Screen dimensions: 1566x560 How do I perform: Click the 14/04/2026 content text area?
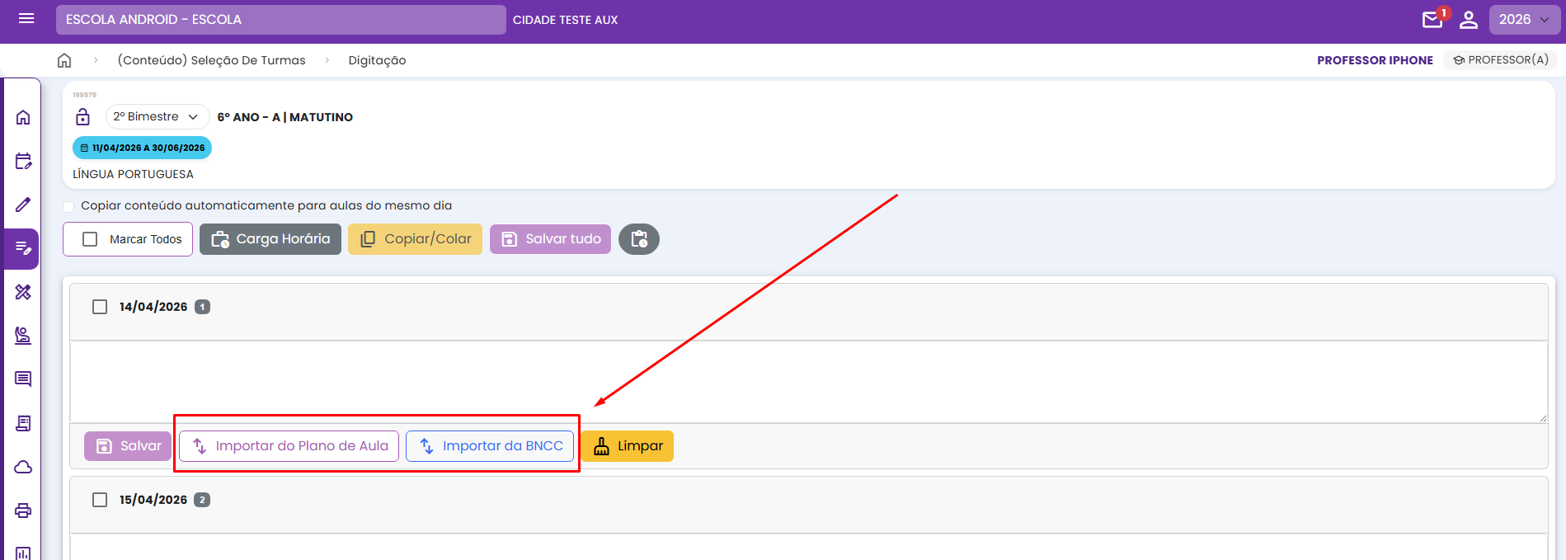808,382
